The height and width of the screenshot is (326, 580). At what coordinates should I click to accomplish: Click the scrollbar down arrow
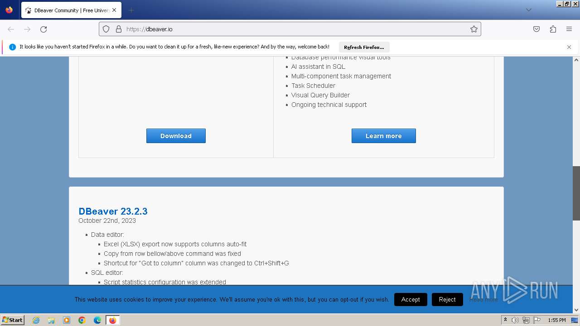pos(576,310)
